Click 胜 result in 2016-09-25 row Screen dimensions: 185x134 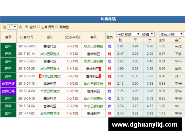click(x=110, y=69)
